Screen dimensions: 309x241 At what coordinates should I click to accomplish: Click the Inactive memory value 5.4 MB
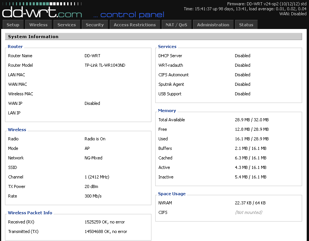(250, 177)
